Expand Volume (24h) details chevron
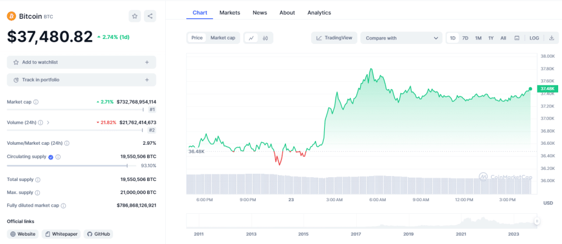The width and height of the screenshot is (562, 244). pos(48,122)
